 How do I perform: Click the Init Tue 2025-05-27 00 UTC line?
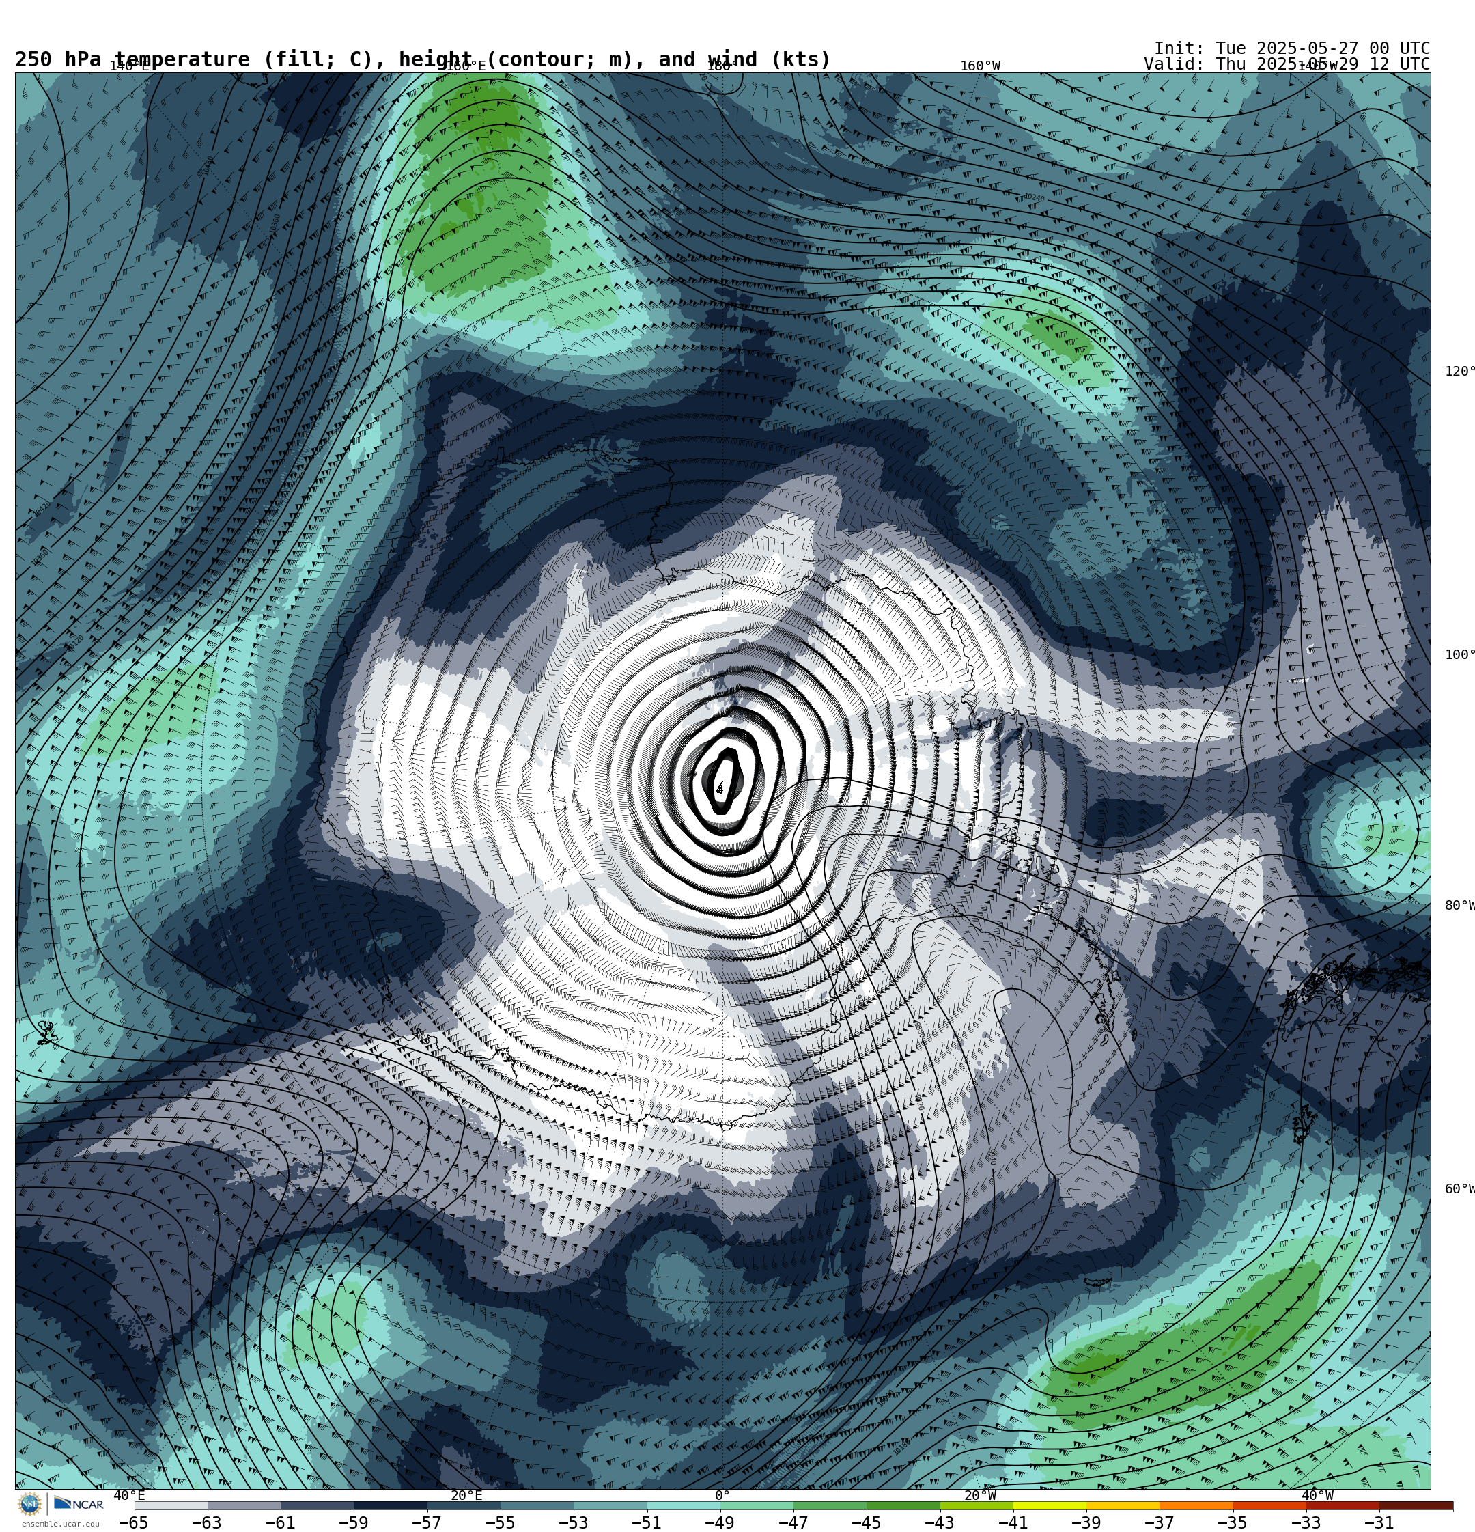[1291, 48]
